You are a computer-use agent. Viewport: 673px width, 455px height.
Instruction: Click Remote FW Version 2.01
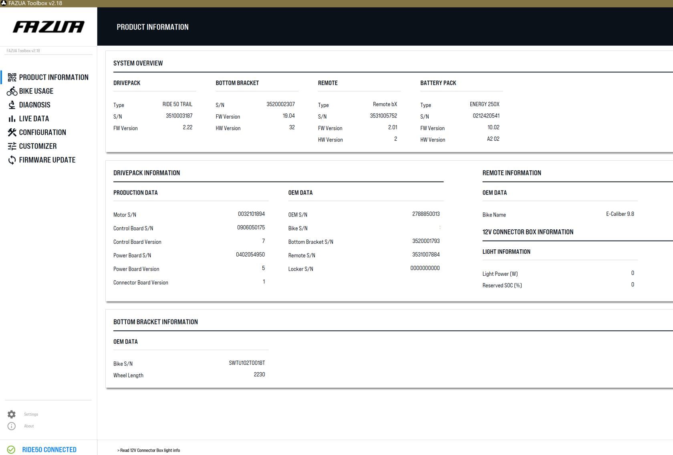393,127
